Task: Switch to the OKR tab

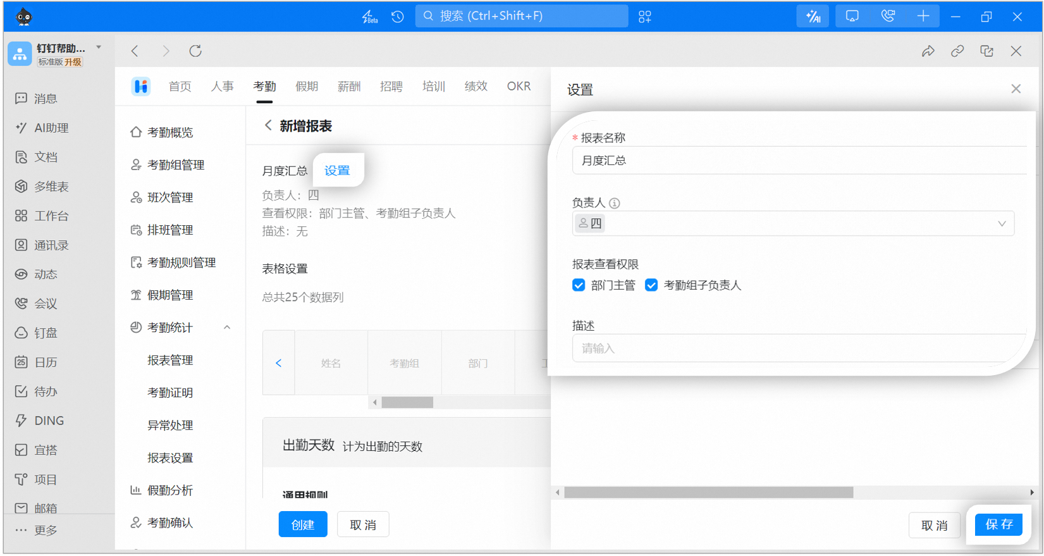Action: (x=519, y=87)
